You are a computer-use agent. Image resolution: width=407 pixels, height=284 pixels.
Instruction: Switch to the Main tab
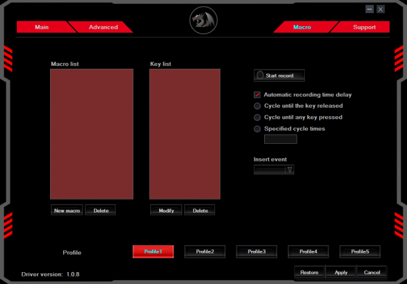(x=42, y=27)
